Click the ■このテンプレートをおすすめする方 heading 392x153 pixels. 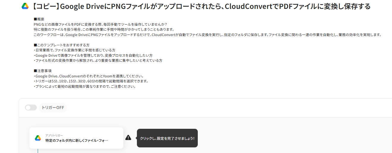[62, 45]
